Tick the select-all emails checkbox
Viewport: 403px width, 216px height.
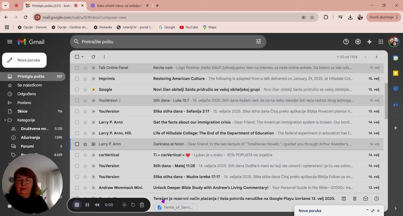pyautogui.click(x=77, y=57)
